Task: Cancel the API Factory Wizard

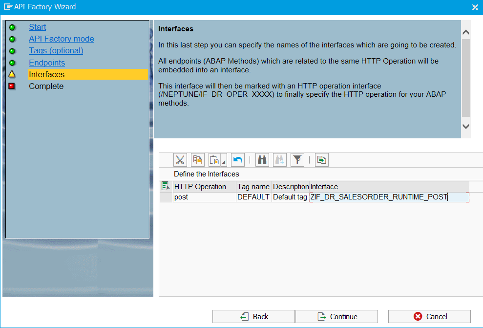Action: click(x=429, y=316)
